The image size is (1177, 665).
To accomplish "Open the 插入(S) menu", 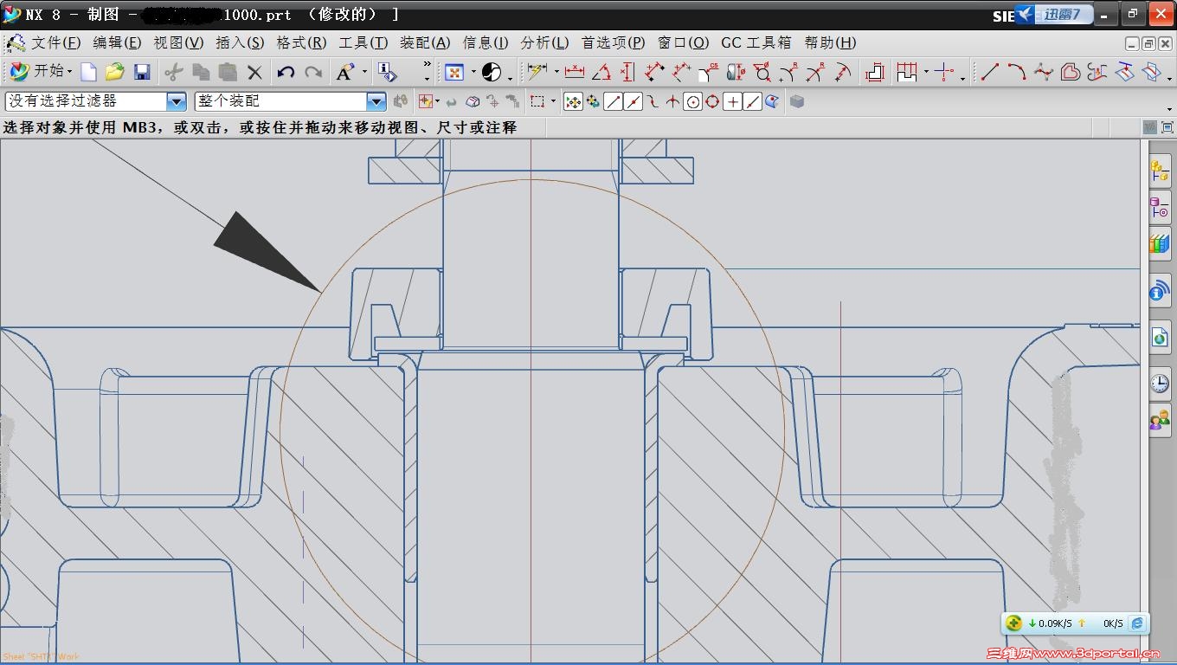I will [240, 42].
